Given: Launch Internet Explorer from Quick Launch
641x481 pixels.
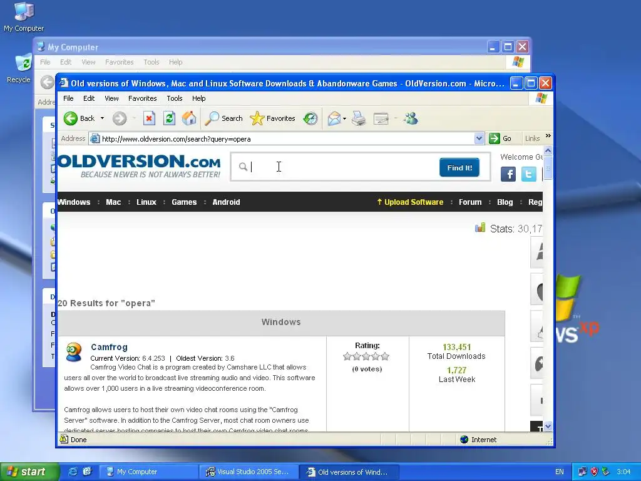Looking at the screenshot, I should pos(73,472).
